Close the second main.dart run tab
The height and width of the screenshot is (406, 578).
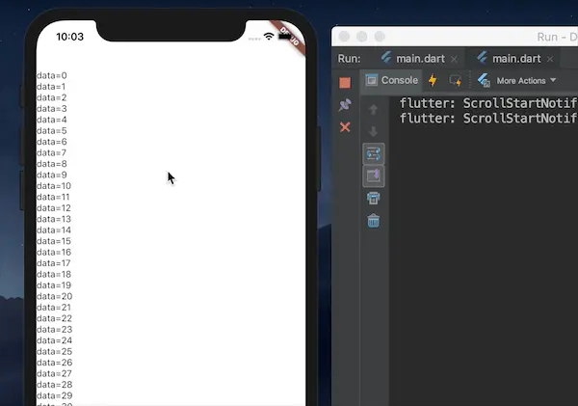click(550, 59)
